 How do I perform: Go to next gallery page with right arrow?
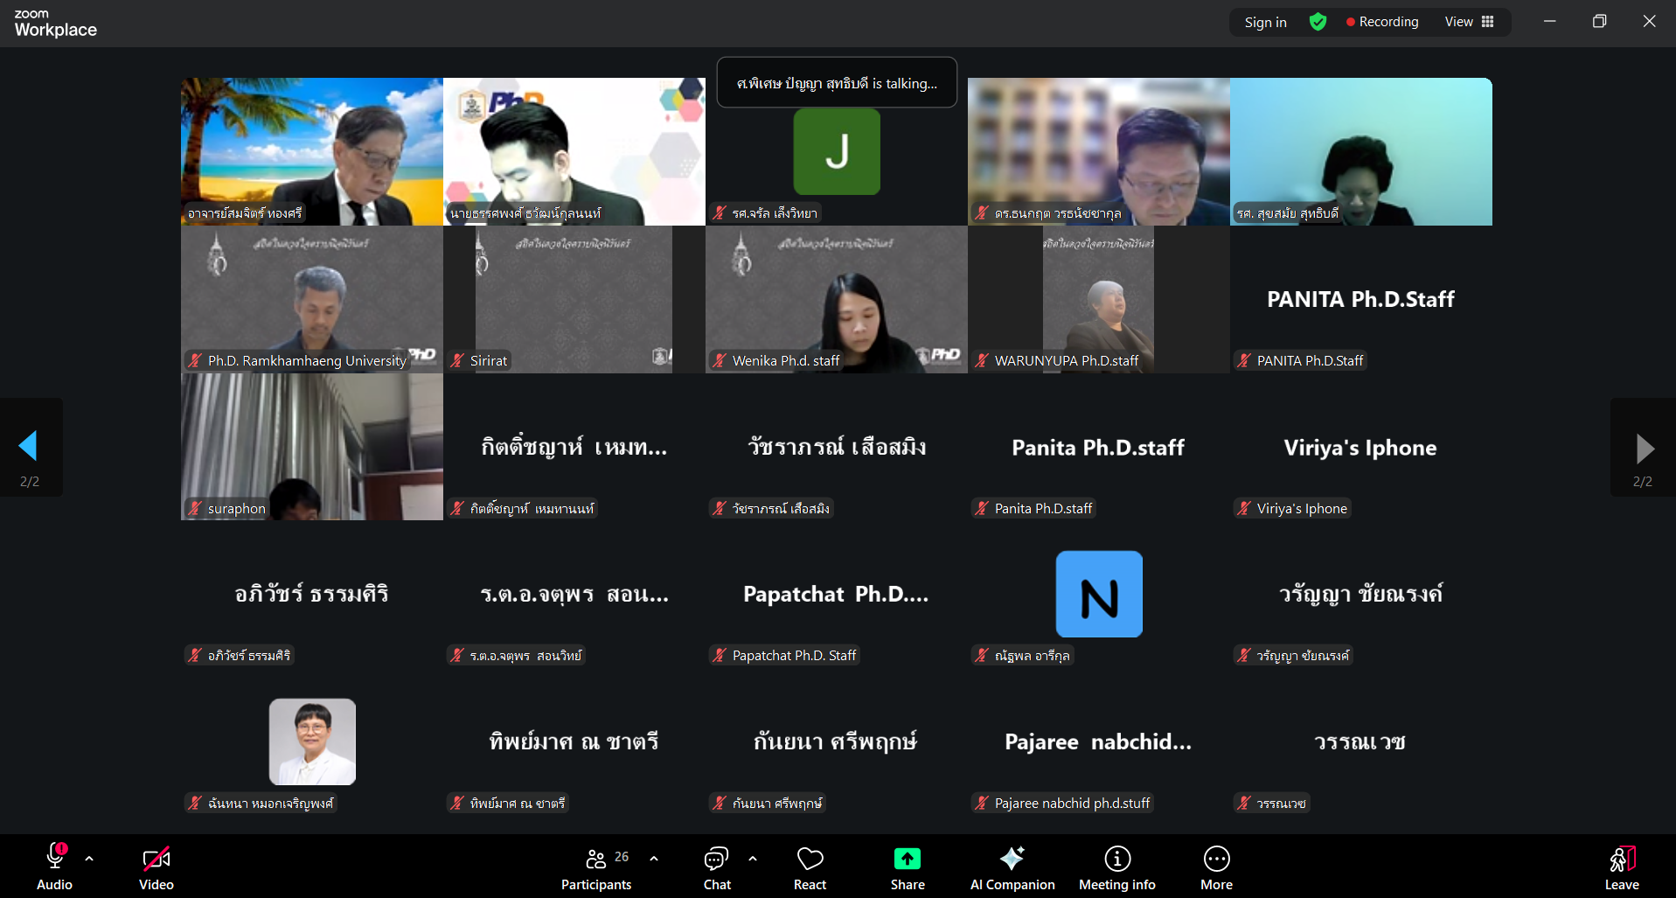(x=1644, y=448)
